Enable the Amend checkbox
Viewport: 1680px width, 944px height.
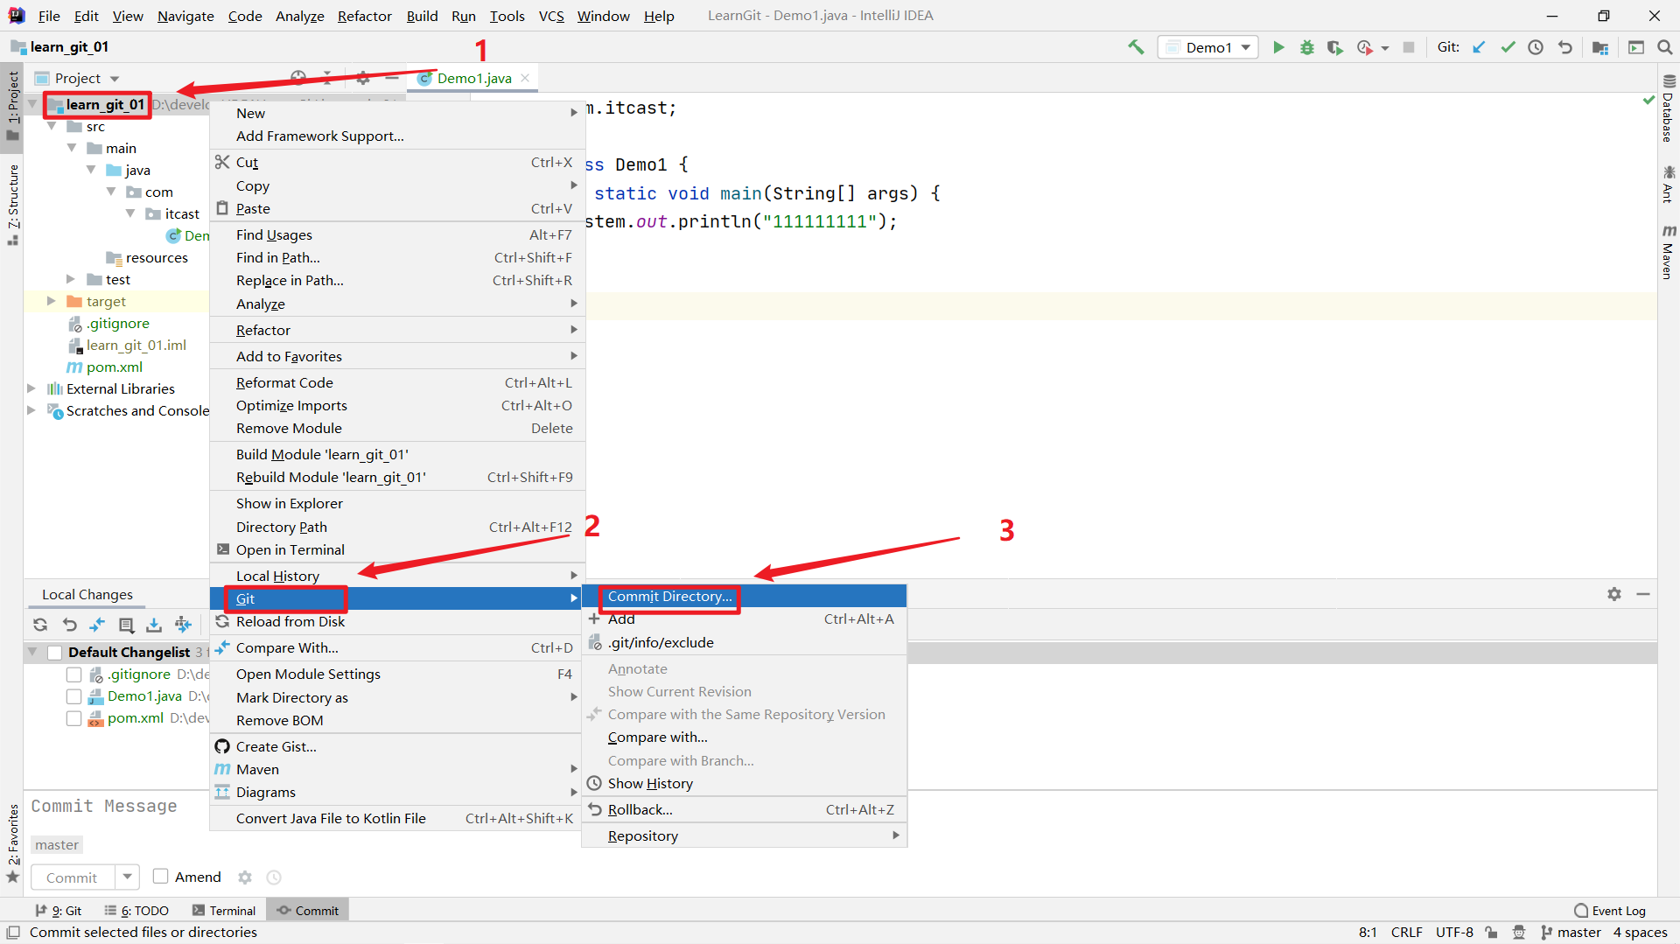(x=160, y=877)
